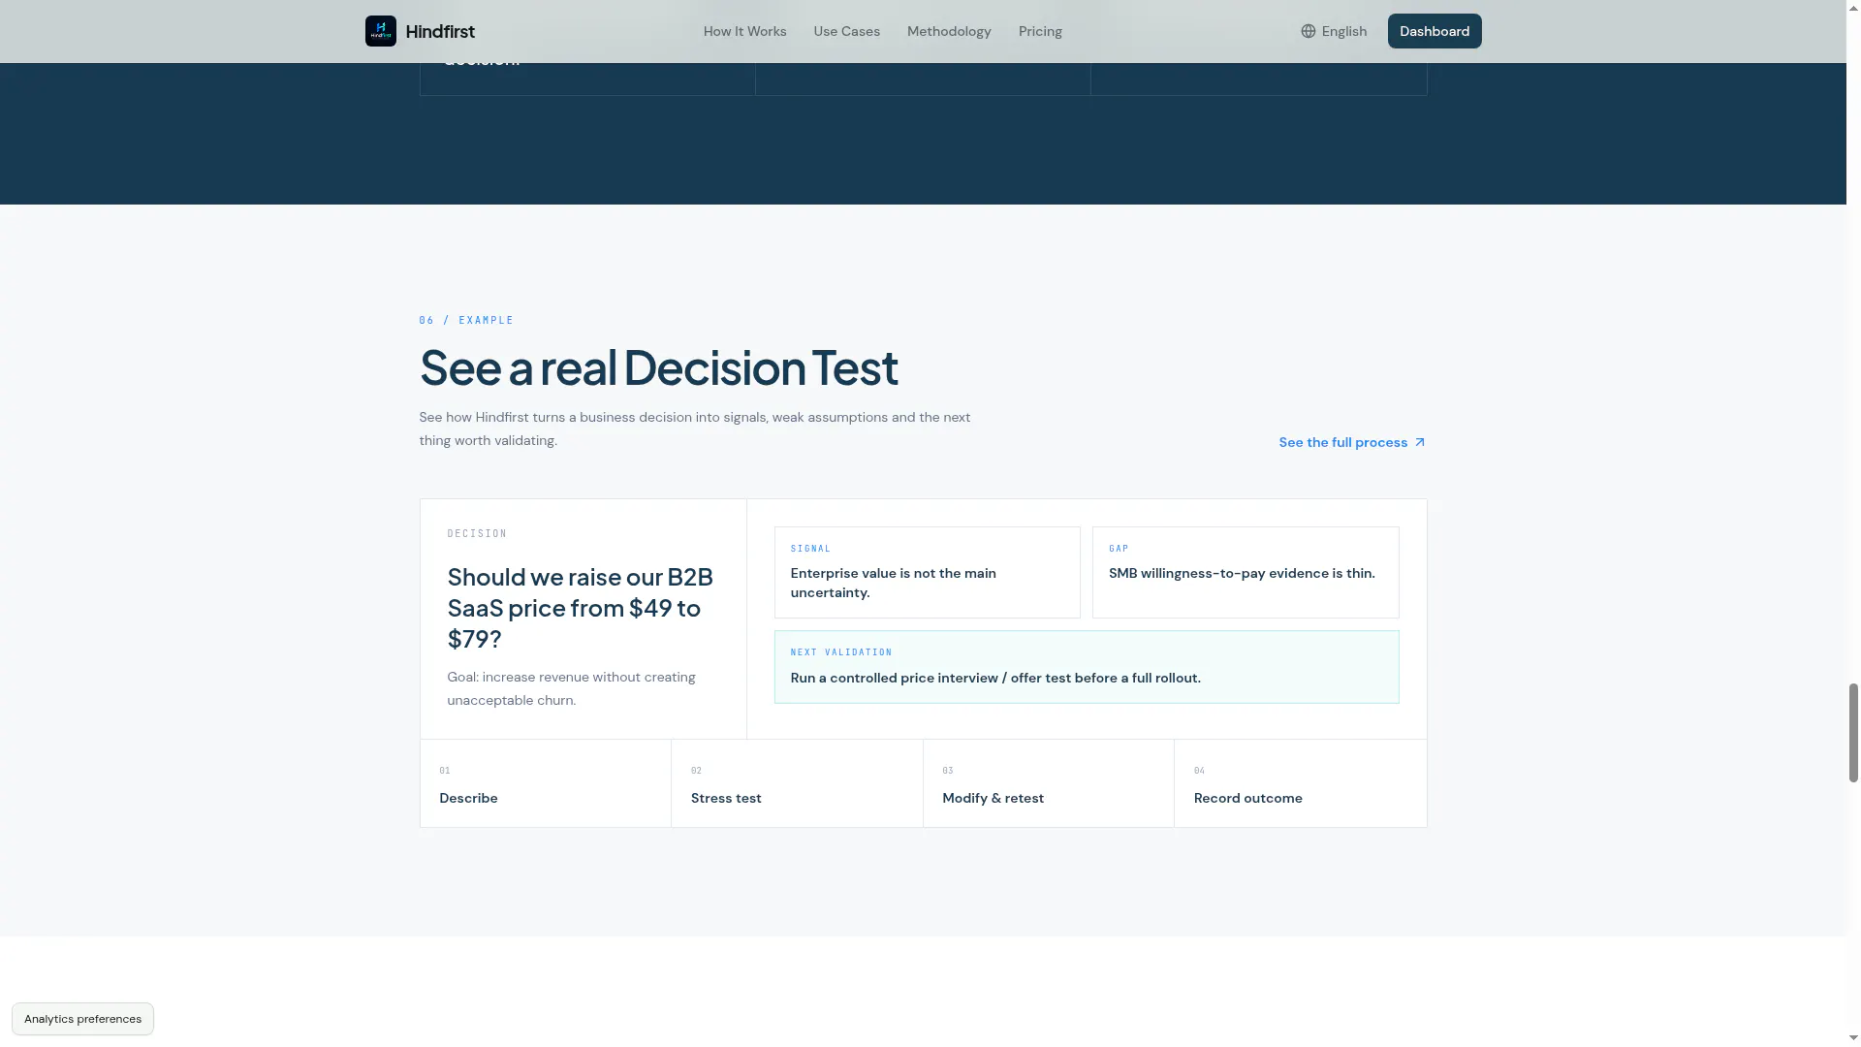Open the Analytics preferences button
The width and height of the screenshot is (1861, 1047).
(82, 1019)
